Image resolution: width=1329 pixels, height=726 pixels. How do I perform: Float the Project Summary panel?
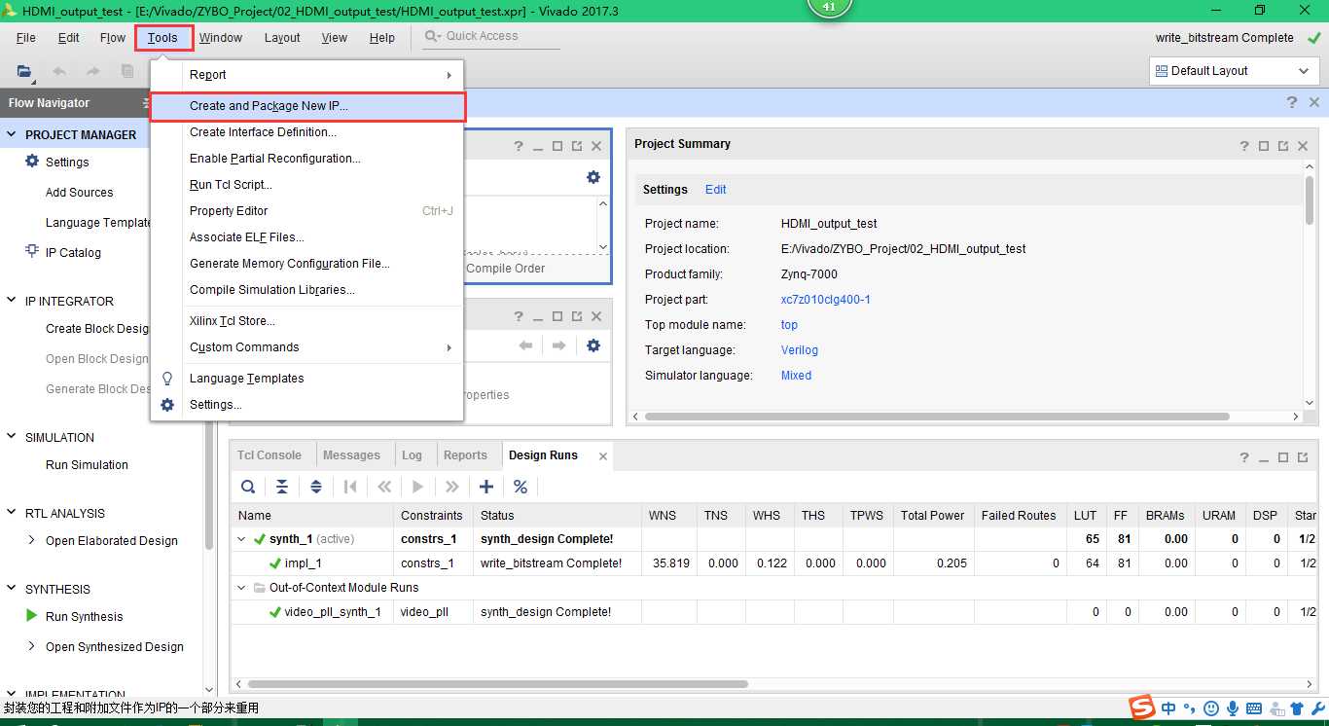pos(1283,146)
